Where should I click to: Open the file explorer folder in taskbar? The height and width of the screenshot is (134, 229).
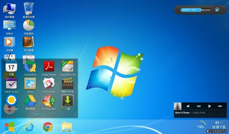click(x=67, y=127)
